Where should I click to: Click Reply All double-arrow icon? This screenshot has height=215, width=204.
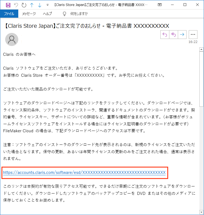pos(173,35)
